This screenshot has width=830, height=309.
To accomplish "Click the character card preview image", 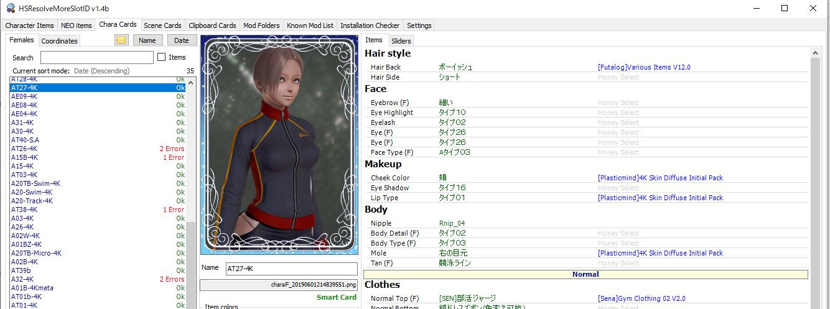I will [279, 145].
